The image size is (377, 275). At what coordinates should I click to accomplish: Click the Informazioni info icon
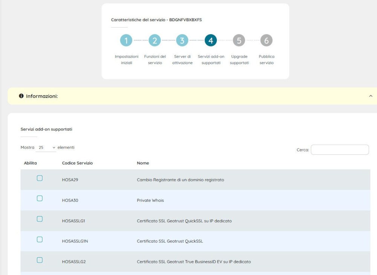click(21, 96)
